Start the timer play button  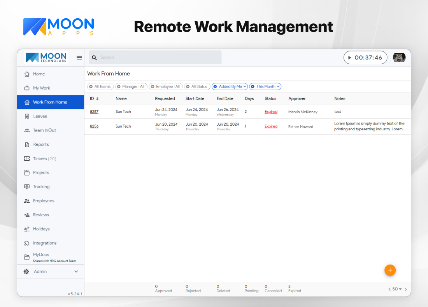[x=349, y=58]
